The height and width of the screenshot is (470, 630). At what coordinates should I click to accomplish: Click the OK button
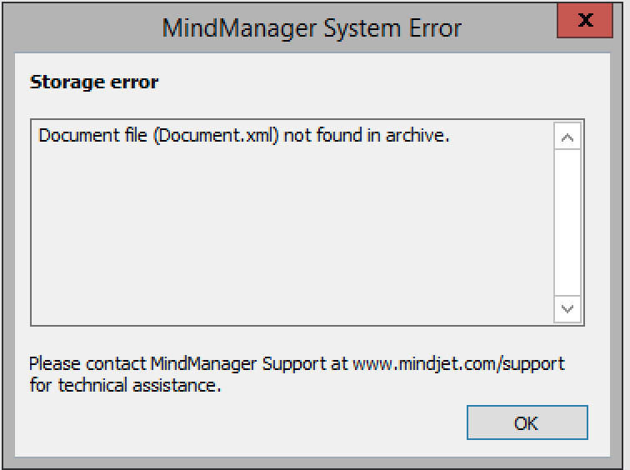point(527,422)
